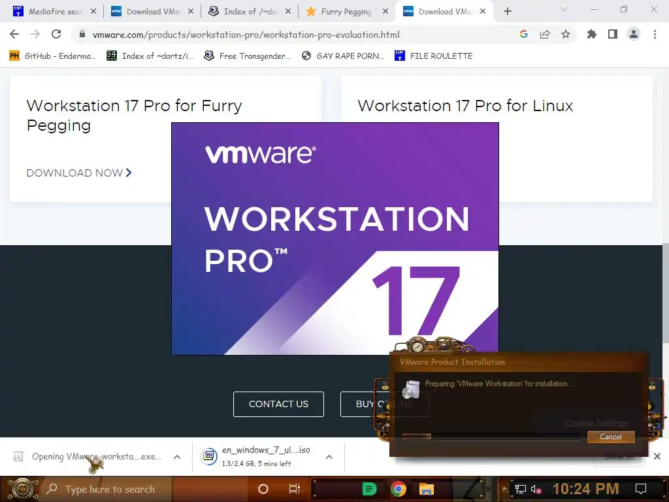Open the GitHub - Enderma bookmark
The width and height of the screenshot is (669, 502).
click(x=52, y=56)
